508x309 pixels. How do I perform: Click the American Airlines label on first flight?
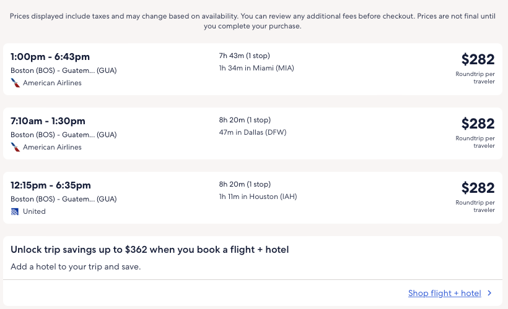tap(52, 83)
